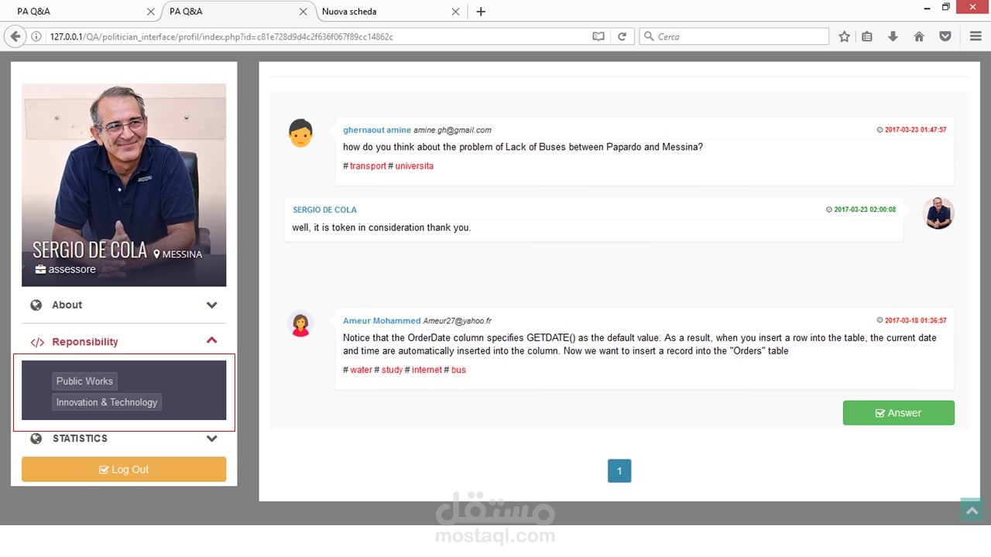Screen dimensions: 991x557
Task: Click the Pocket save icon
Action: [945, 36]
